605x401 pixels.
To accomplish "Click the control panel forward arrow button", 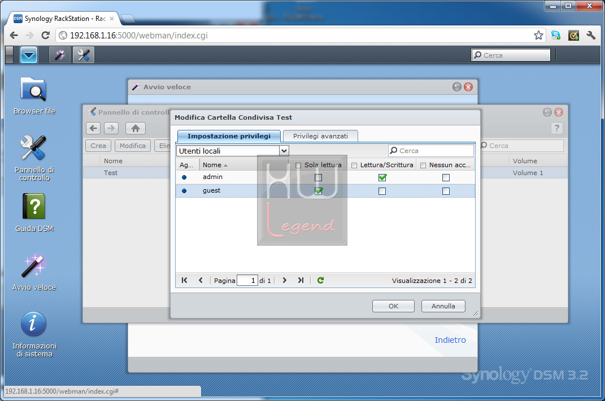I will pos(111,128).
